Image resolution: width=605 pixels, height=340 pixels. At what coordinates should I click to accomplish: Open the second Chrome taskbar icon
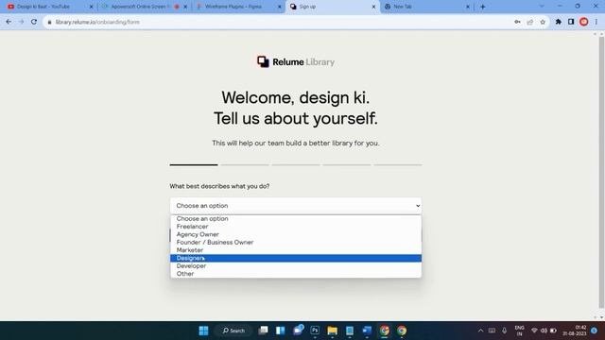point(402,331)
